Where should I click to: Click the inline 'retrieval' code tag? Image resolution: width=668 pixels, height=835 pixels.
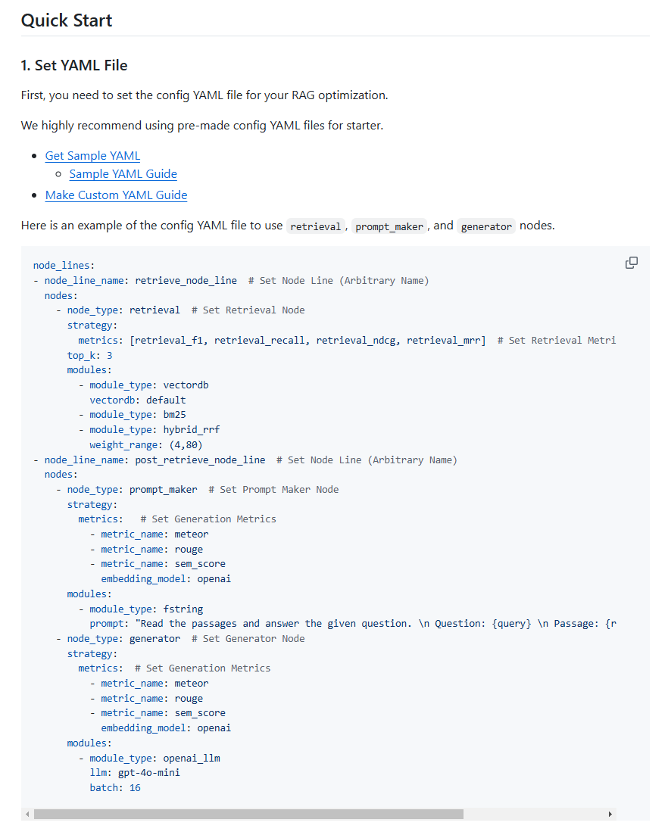coord(316,226)
